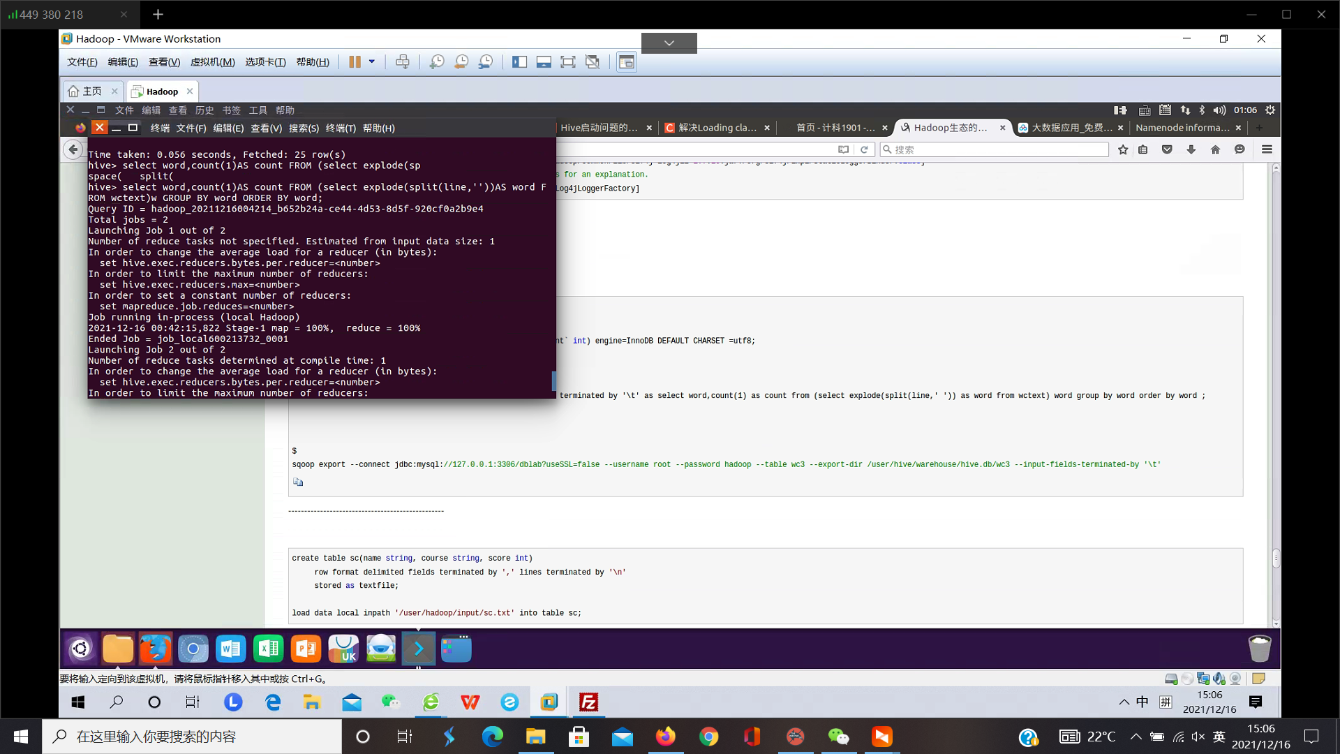Enter VMware full screen mode icon
Image resolution: width=1340 pixels, height=754 pixels.
[568, 62]
